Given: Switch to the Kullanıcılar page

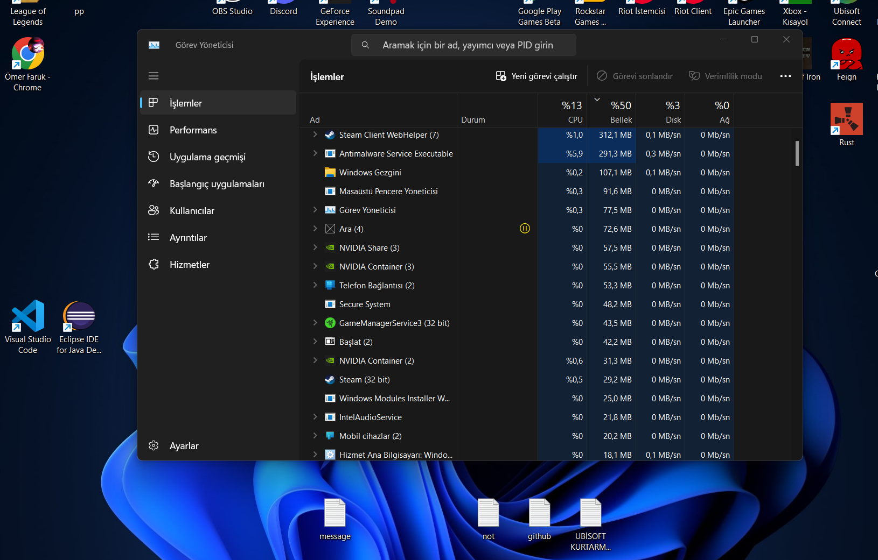Looking at the screenshot, I should (218, 210).
